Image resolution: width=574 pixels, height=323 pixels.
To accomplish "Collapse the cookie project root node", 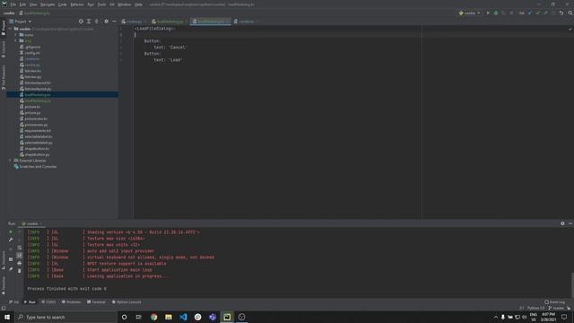I will coord(11,29).
